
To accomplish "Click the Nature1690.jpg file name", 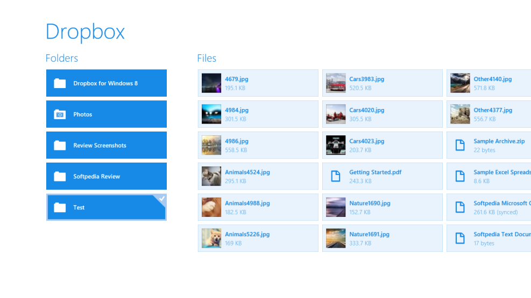I will pyautogui.click(x=370, y=203).
